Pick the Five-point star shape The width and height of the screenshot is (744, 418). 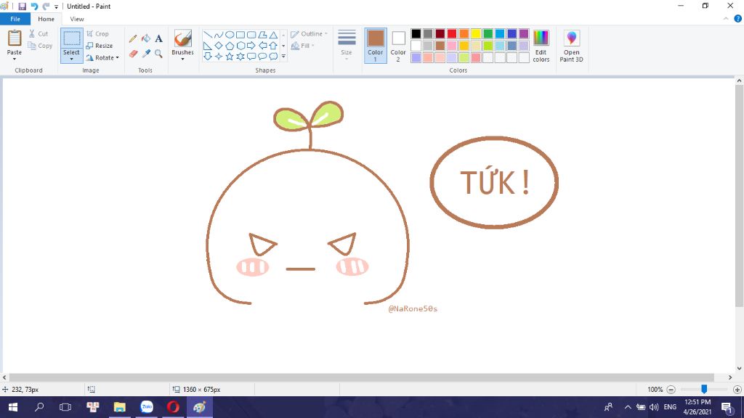[x=230, y=57]
